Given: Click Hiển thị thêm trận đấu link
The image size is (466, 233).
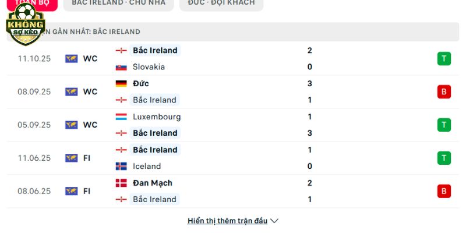Looking at the screenshot, I should pos(227,221).
